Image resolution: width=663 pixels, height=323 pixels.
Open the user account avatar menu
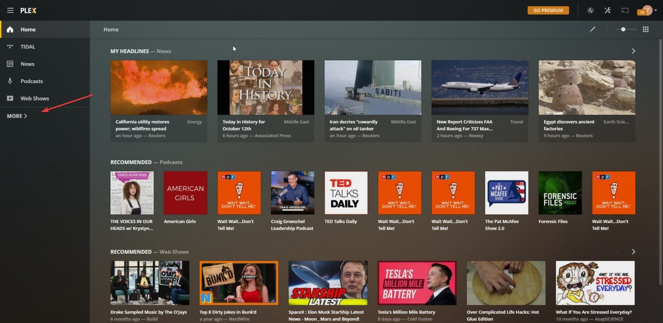[x=647, y=11]
